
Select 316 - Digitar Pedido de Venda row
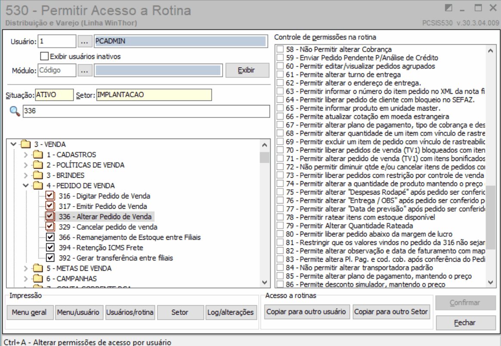[105, 196]
